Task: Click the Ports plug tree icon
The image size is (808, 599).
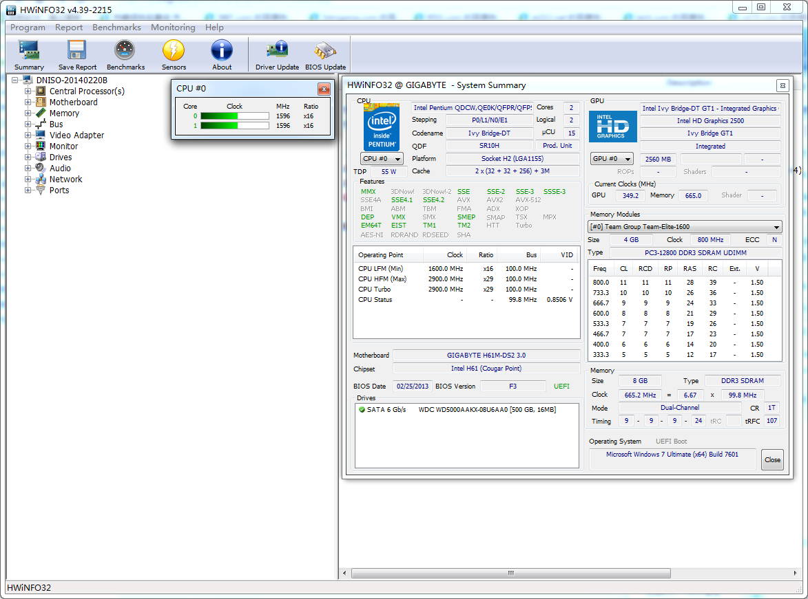Action: (41, 190)
